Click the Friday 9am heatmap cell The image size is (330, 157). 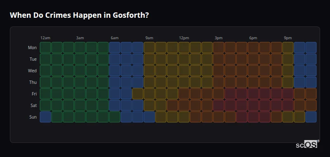[x=149, y=94]
